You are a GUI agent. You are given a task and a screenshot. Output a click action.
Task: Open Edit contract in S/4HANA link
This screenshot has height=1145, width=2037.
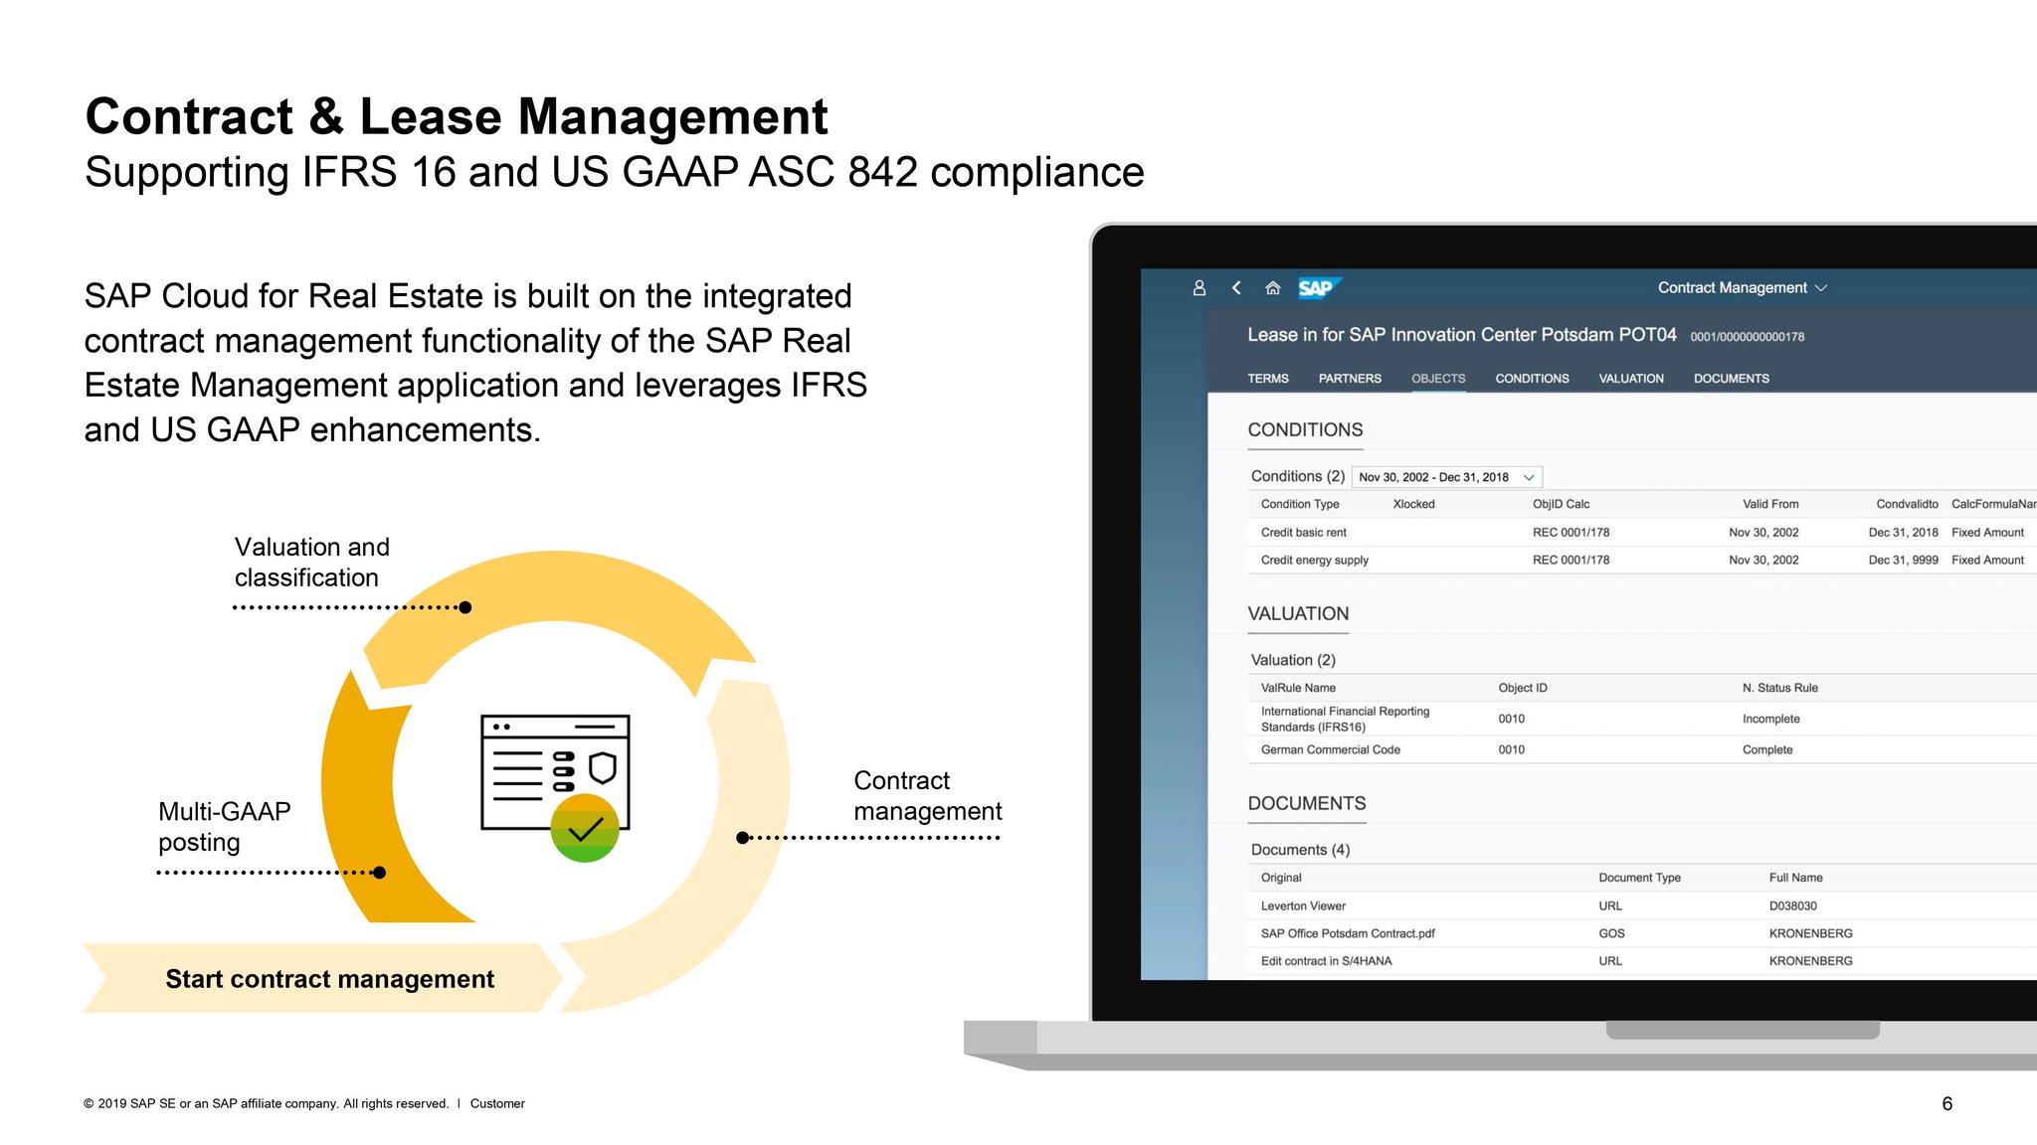pyautogui.click(x=1326, y=961)
